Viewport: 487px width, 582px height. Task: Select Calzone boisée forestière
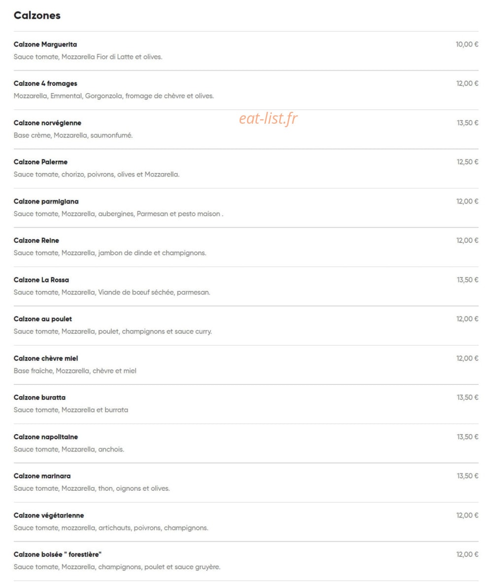[x=58, y=554]
